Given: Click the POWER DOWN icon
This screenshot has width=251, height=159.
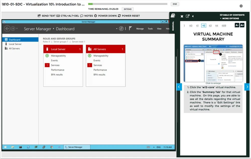Looking at the screenshot, I should (x=96, y=16).
